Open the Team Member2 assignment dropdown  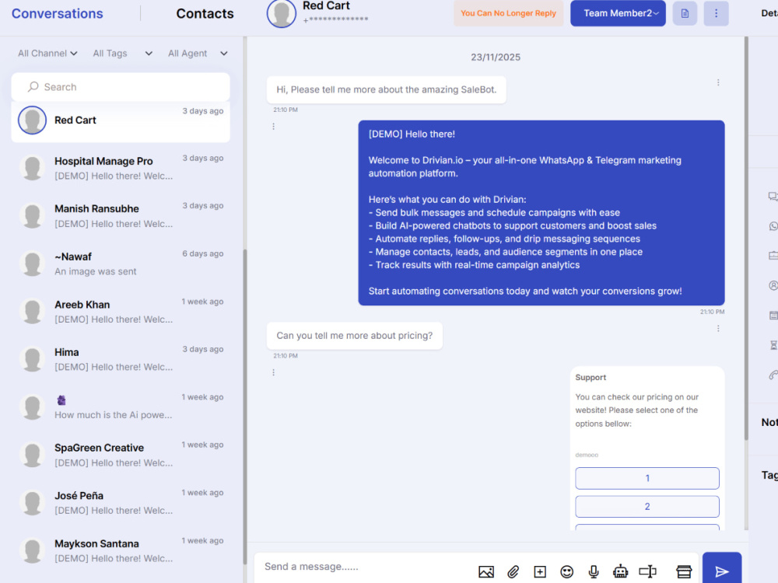(x=618, y=13)
